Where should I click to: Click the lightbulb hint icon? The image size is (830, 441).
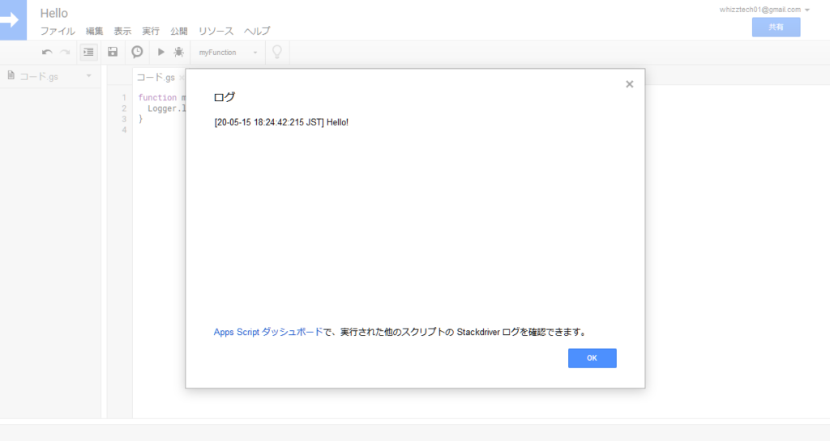click(x=277, y=52)
